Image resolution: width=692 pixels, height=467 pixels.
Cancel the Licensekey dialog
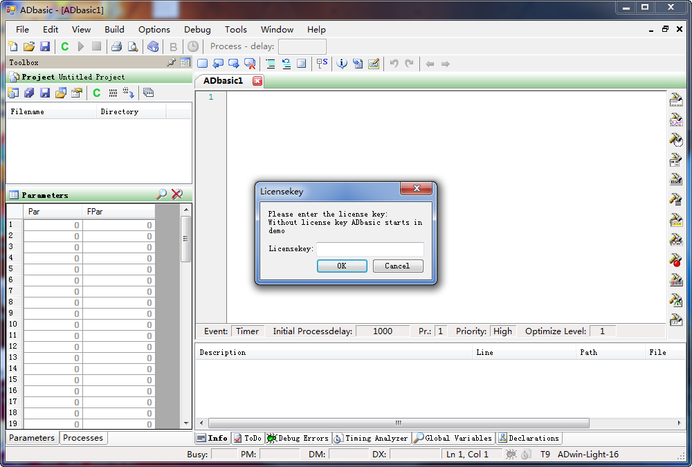(x=398, y=266)
